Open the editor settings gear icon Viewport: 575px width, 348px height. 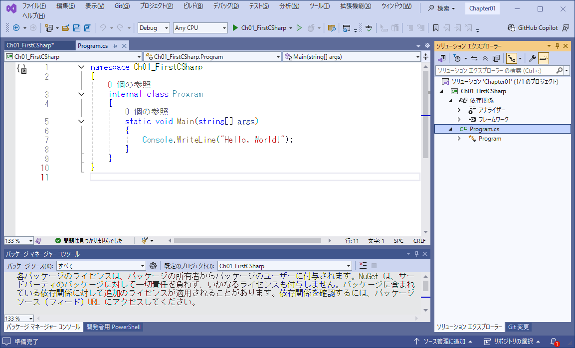point(427,45)
